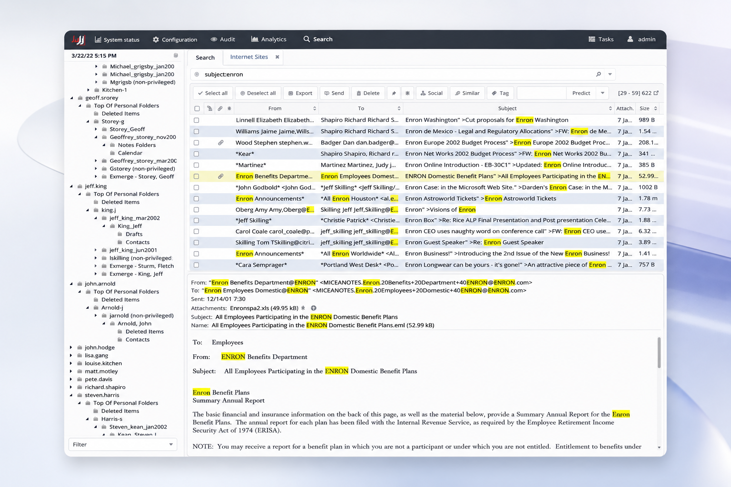Image resolution: width=731 pixels, height=487 pixels.
Task: Find Similar messages
Action: click(x=467, y=93)
